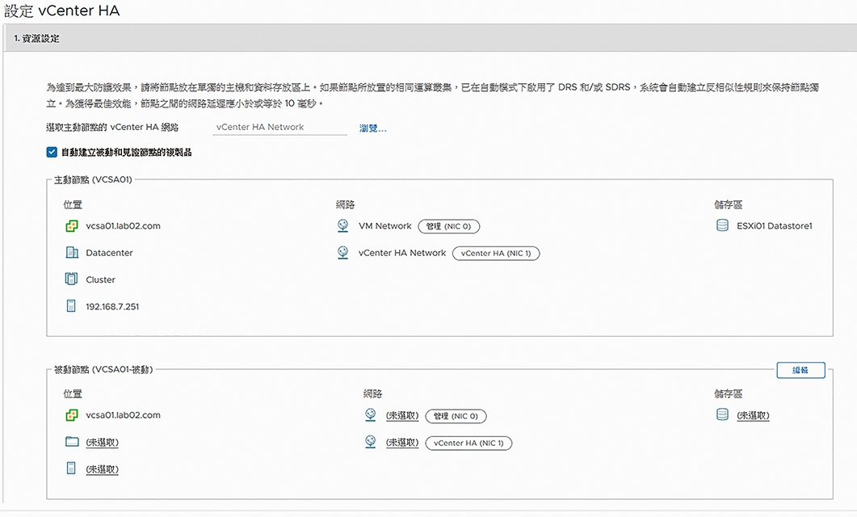Click the network icon beside passive 管理 (NIC 0)
Image resolution: width=857 pixels, height=517 pixels.
click(370, 415)
